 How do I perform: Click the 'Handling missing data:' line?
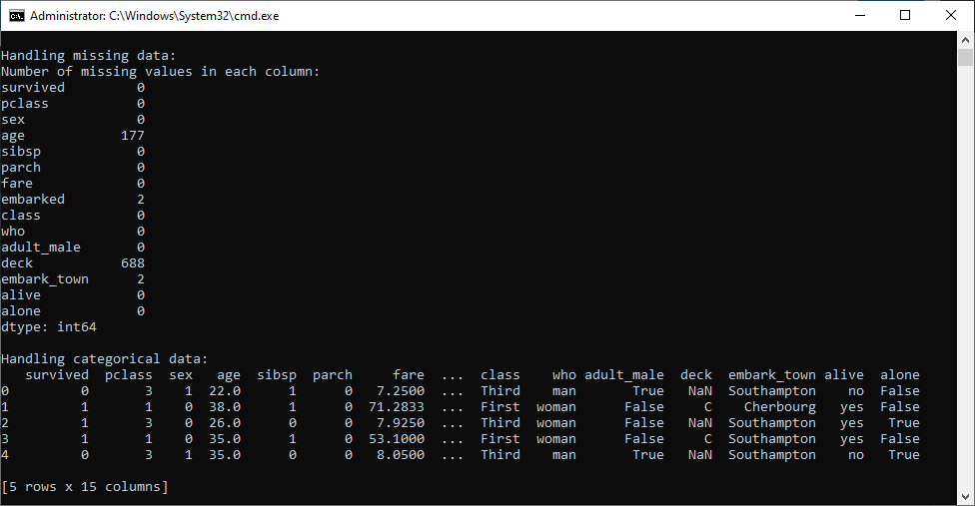pos(88,56)
